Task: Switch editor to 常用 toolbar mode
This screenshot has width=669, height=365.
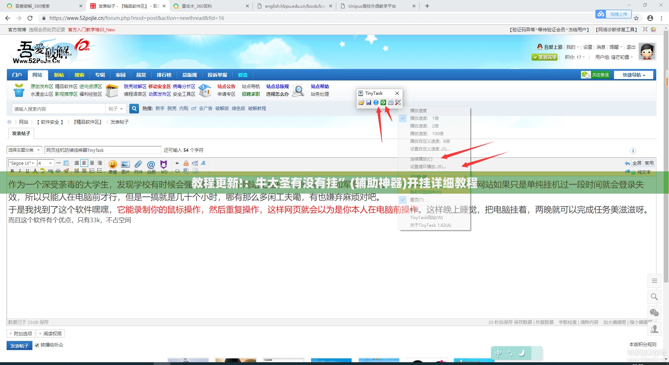Action: pos(649,163)
